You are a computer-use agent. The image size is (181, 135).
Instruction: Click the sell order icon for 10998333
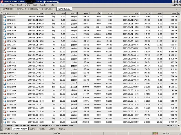click(5, 55)
